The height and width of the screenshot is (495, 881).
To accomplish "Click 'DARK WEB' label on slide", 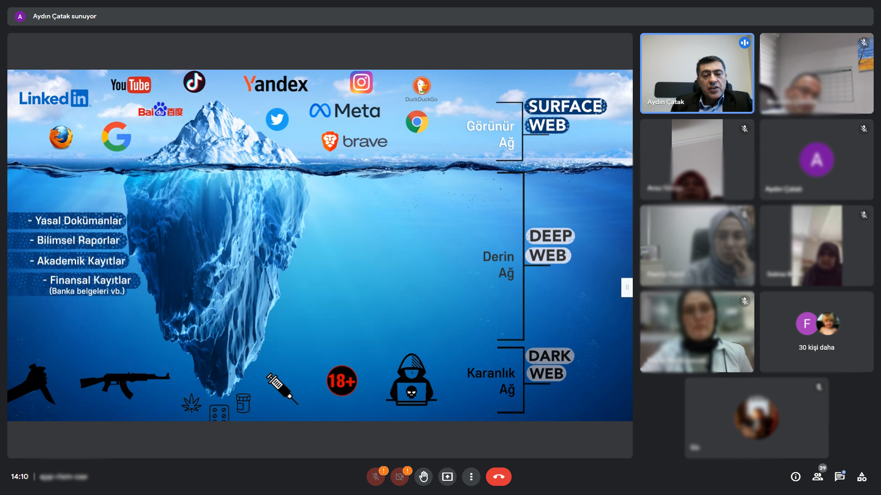I will click(x=549, y=365).
